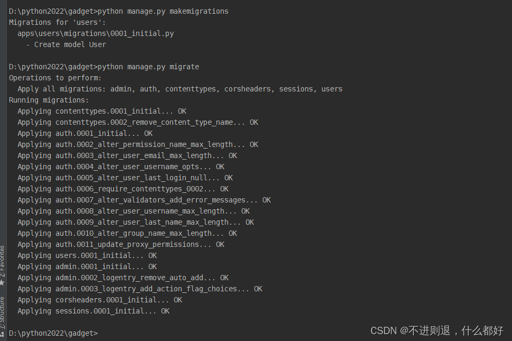The height and width of the screenshot is (341, 512).
Task: Click the users.0001_initial migration line
Action: tap(87, 255)
